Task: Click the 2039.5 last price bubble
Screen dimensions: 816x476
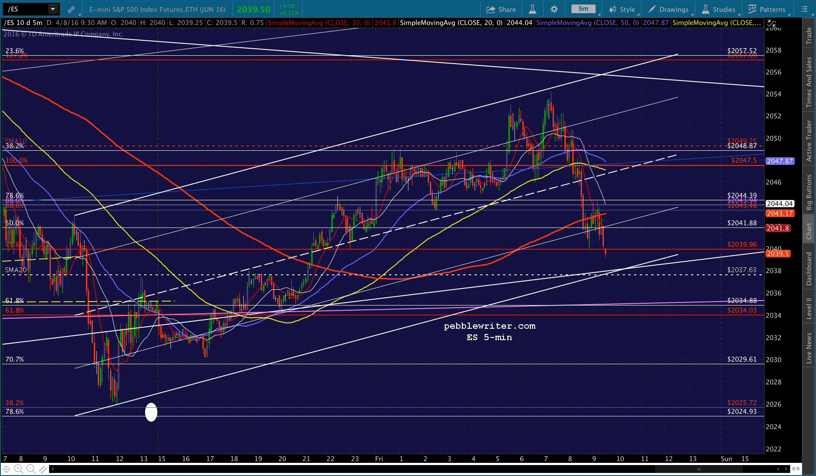Action: pyautogui.click(x=778, y=254)
